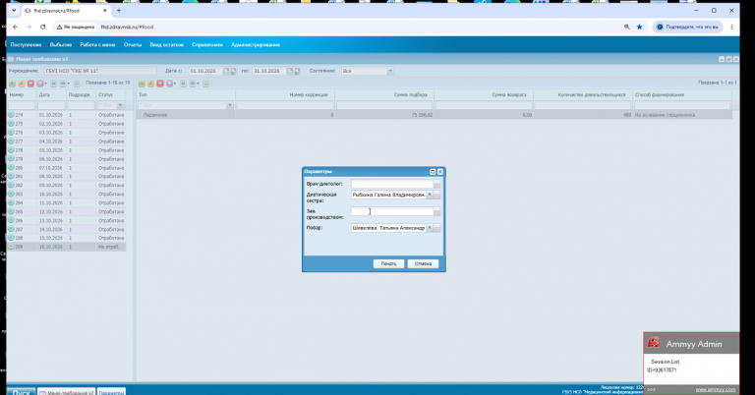Image resolution: width=755 pixels, height=395 pixels.
Task: Select row 274 dated 01.10.2026
Action: point(67,115)
